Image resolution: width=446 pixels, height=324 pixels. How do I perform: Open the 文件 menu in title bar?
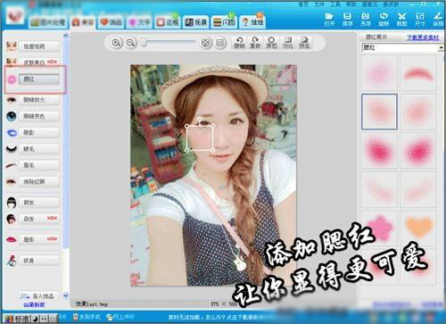pyautogui.click(x=319, y=4)
